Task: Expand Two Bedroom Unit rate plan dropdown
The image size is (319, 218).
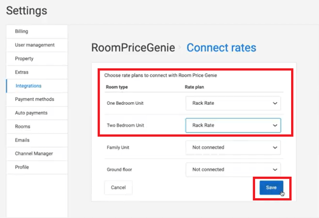Action: [x=233, y=125]
